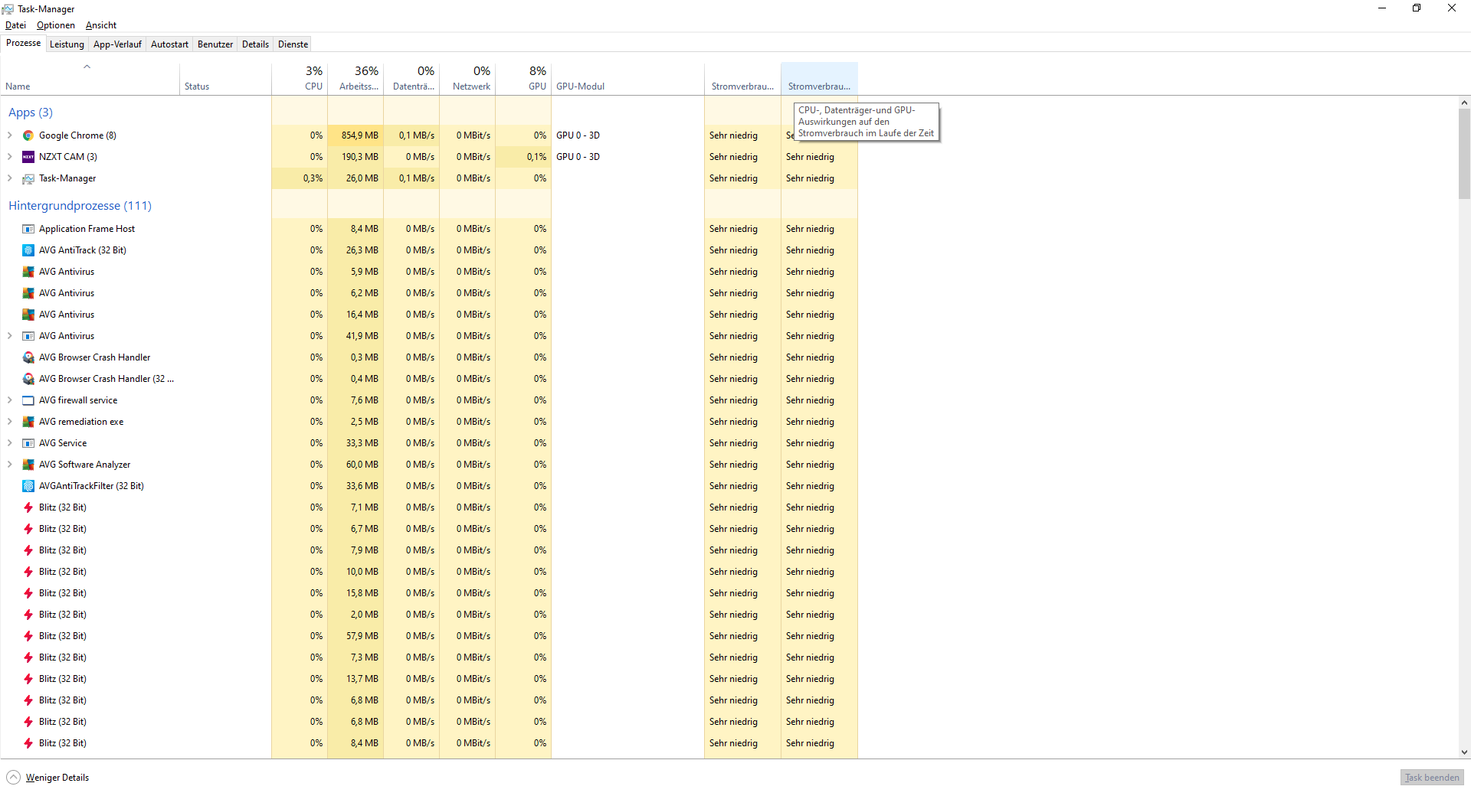Click icon of AVG Antivirus using 6,2 MB
1471x796 pixels.
pyautogui.click(x=28, y=293)
